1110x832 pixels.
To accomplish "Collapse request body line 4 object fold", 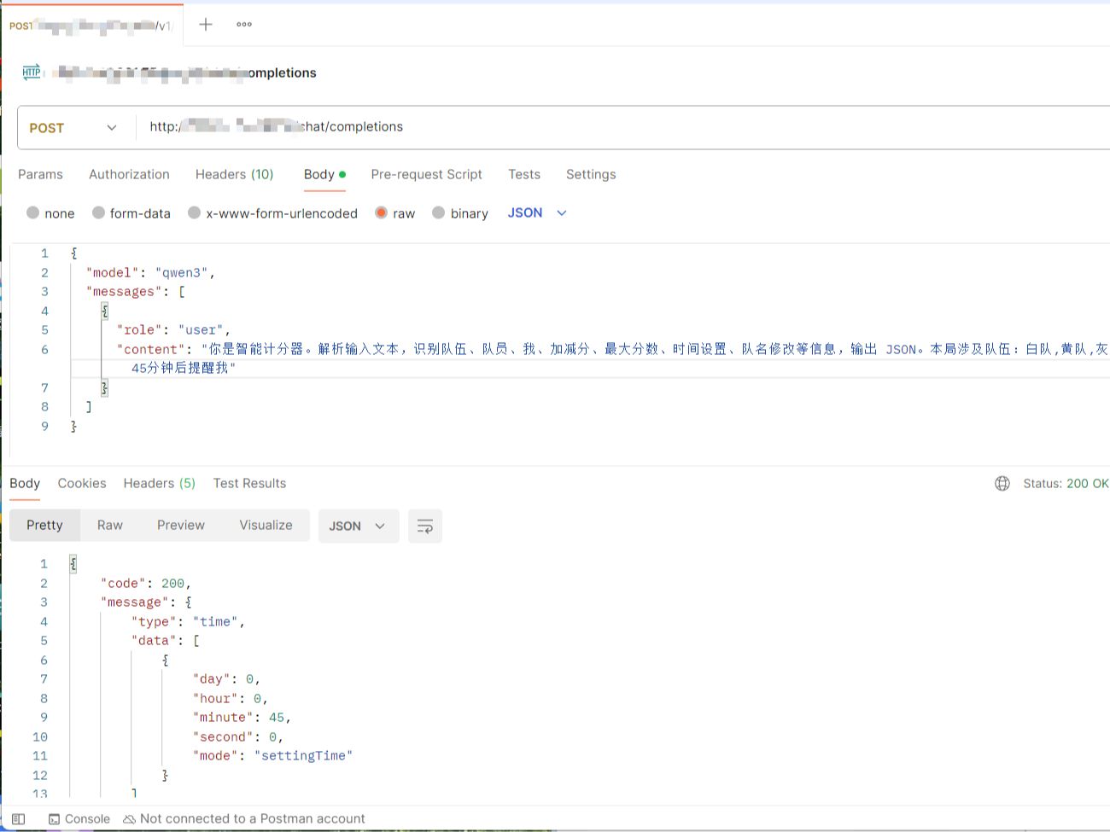I will [x=105, y=311].
